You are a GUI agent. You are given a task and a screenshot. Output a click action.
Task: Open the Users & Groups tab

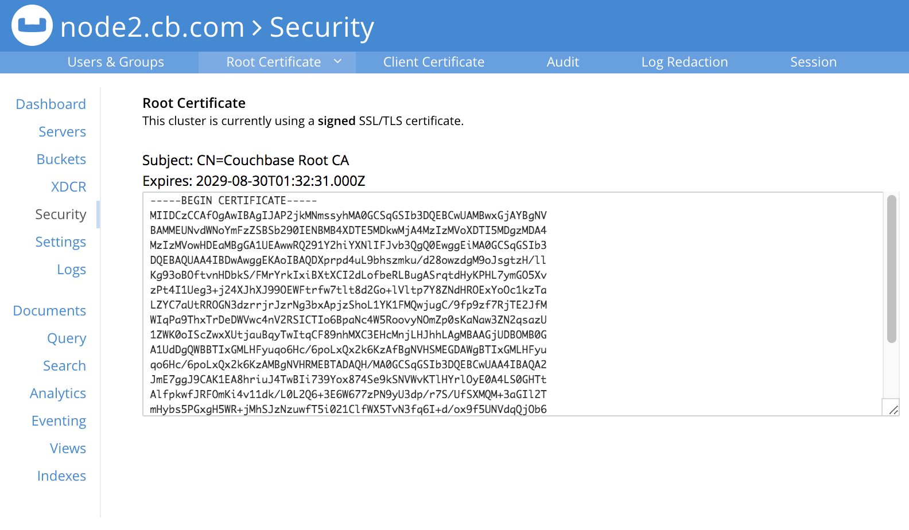tap(116, 62)
